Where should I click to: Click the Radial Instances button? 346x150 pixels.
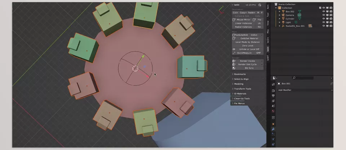[244, 27]
